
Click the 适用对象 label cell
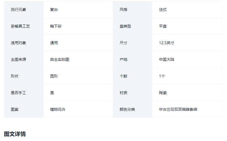[x=19, y=43]
